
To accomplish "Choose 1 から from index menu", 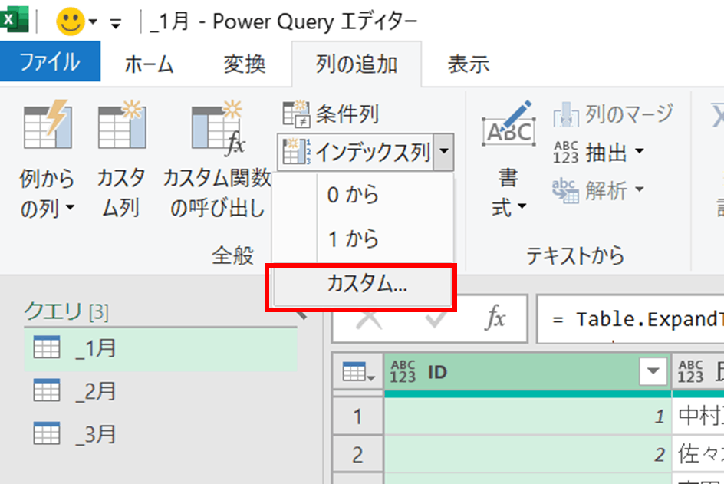I will tap(362, 239).
